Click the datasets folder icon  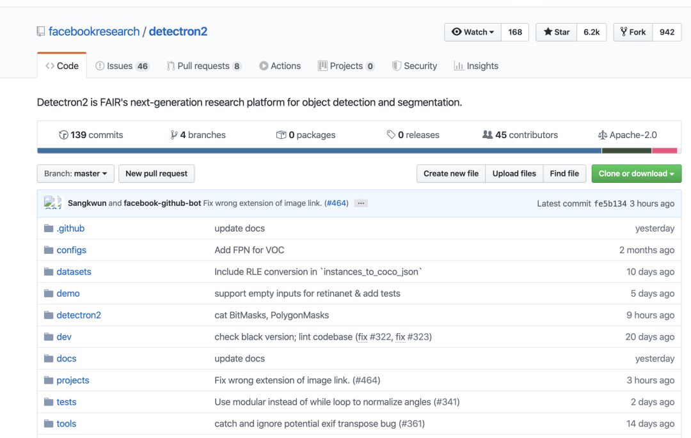click(49, 272)
